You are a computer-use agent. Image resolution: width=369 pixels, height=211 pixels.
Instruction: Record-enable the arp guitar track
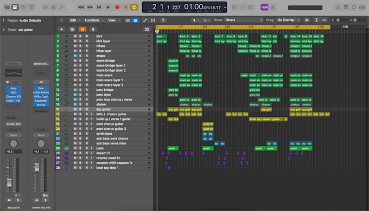(x=87, y=109)
